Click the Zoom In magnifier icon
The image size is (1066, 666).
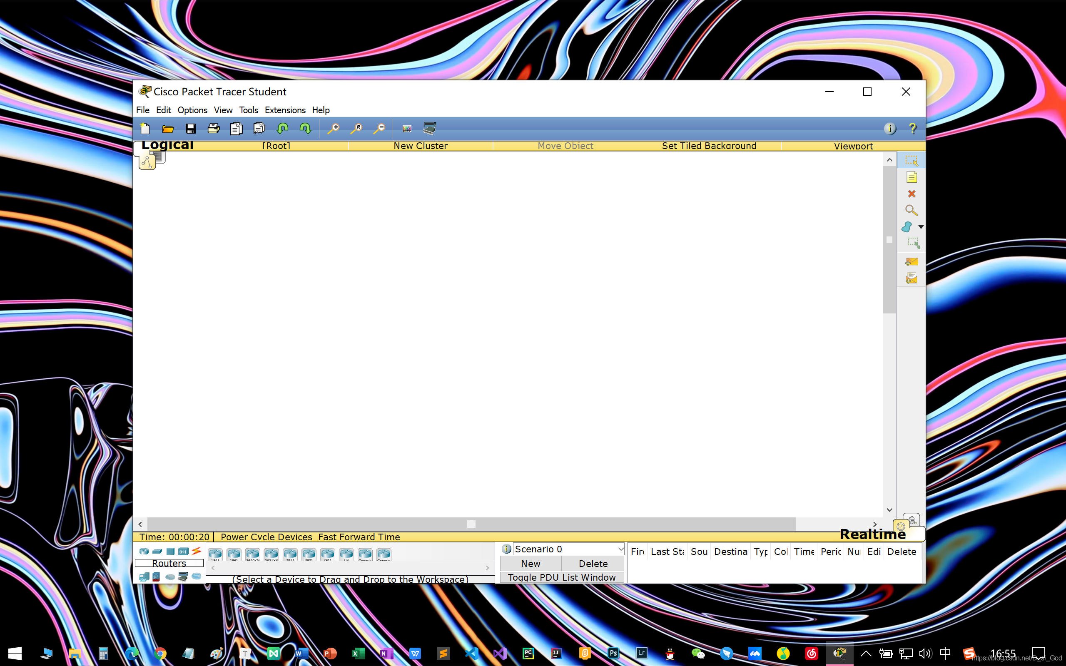coord(334,128)
